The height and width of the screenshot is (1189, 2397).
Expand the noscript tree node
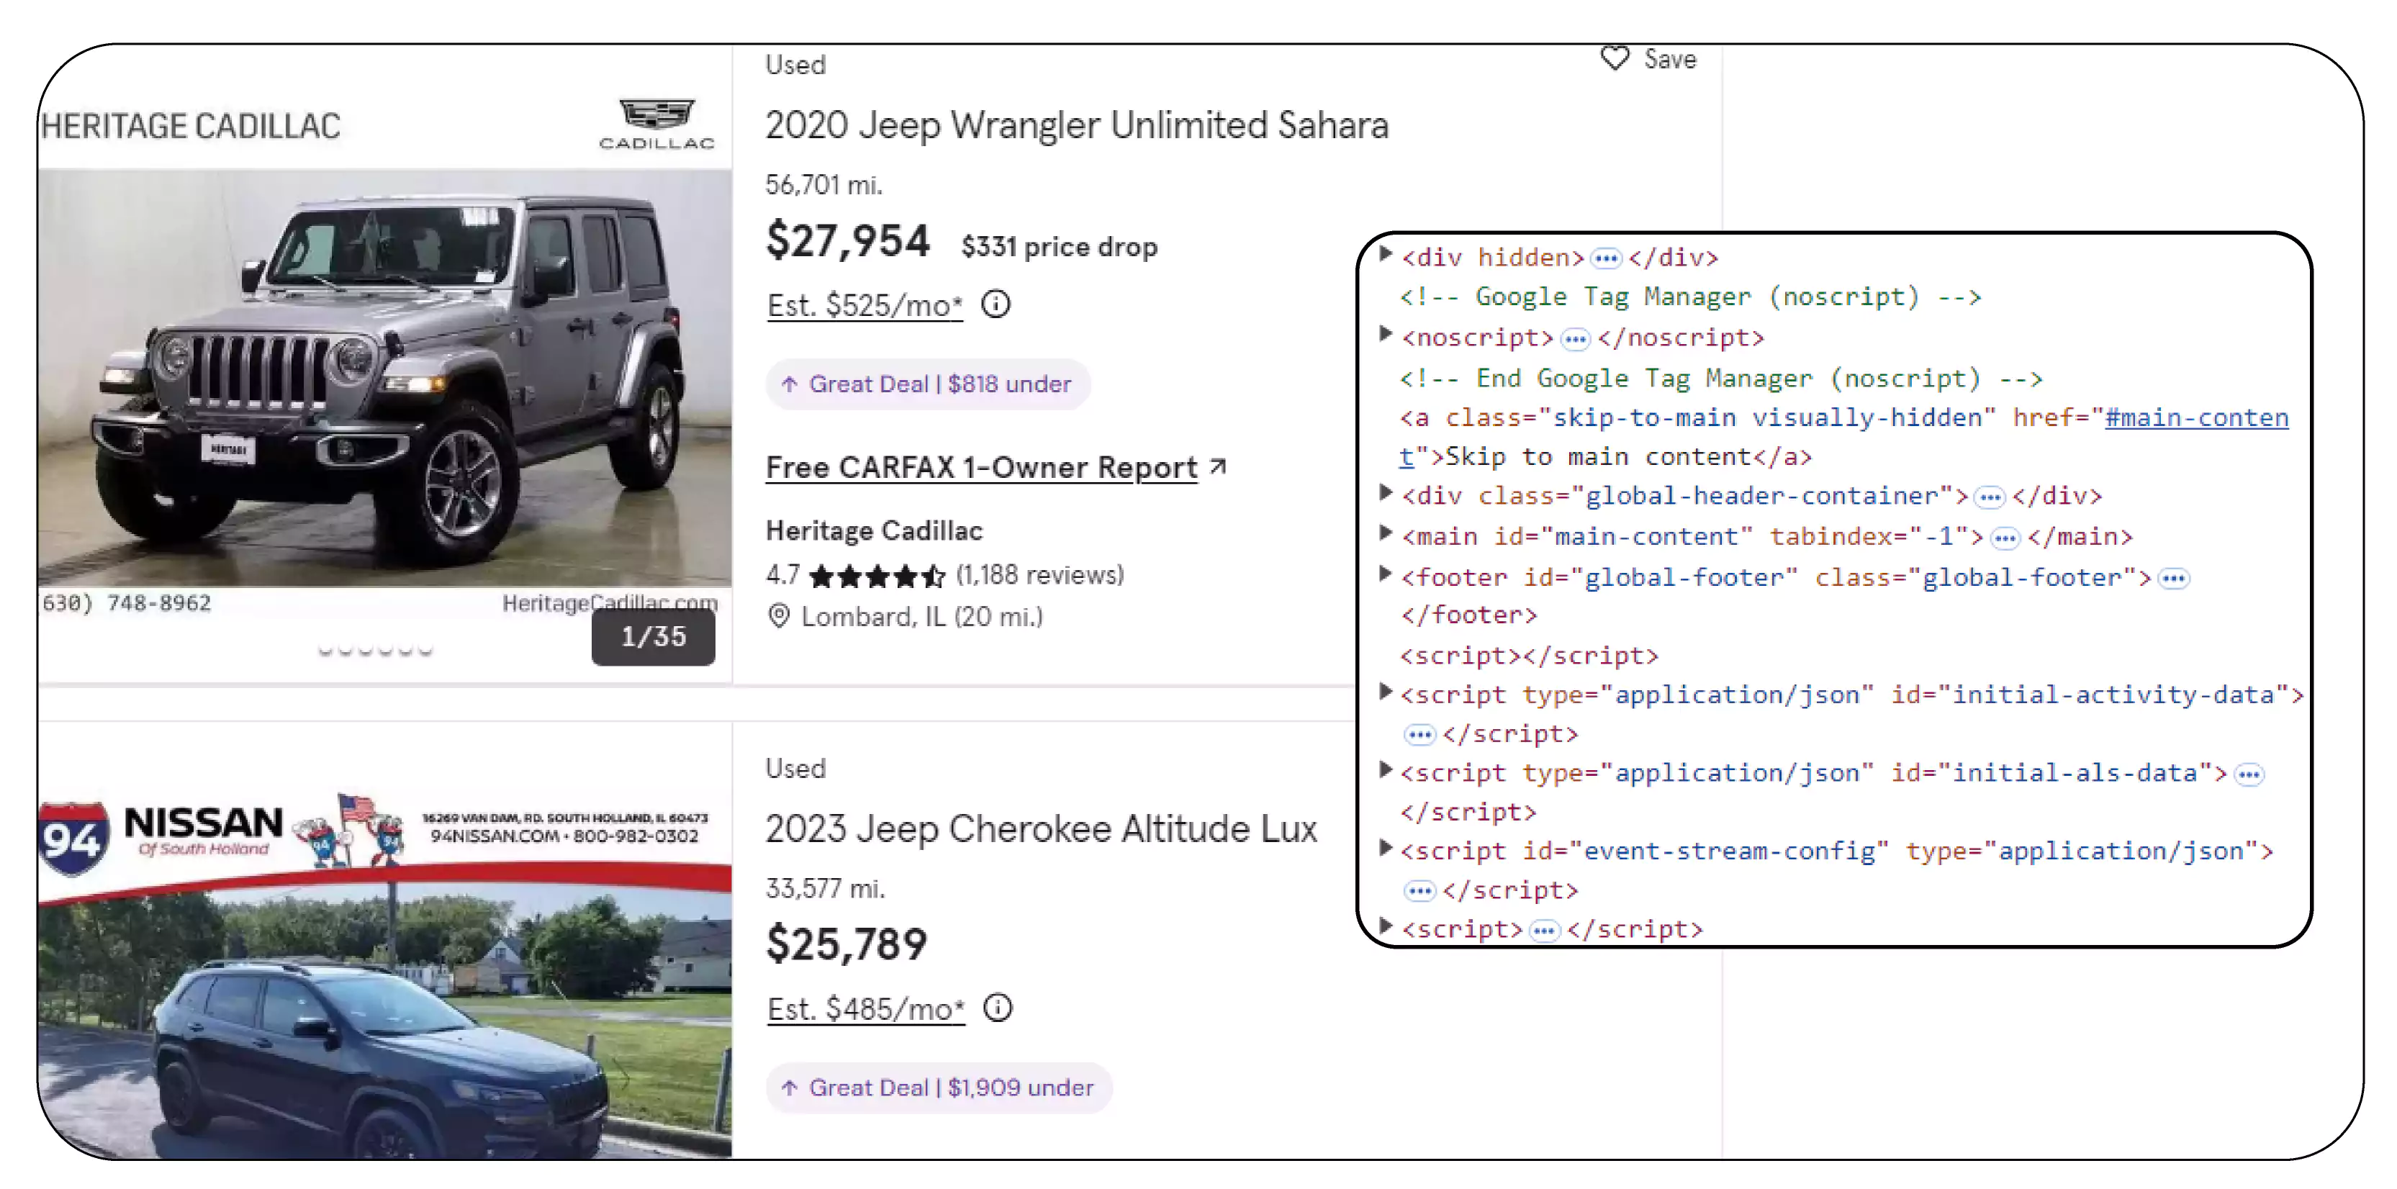click(x=1386, y=334)
